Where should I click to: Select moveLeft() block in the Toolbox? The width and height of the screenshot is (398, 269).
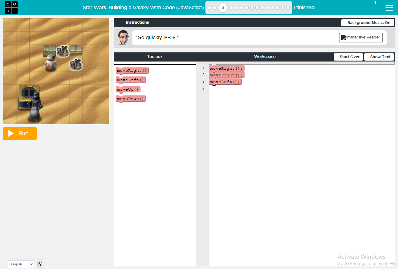[131, 80]
